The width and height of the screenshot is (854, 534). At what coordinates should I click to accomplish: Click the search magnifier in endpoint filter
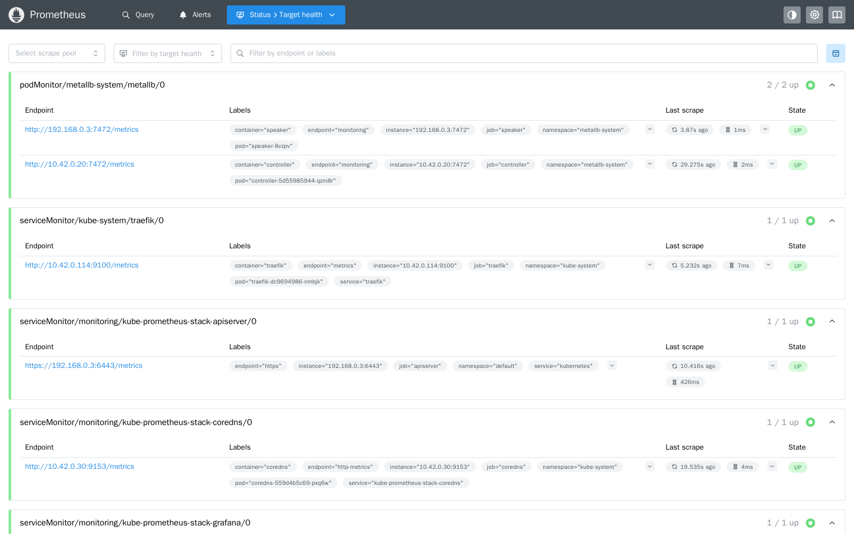[x=240, y=53]
